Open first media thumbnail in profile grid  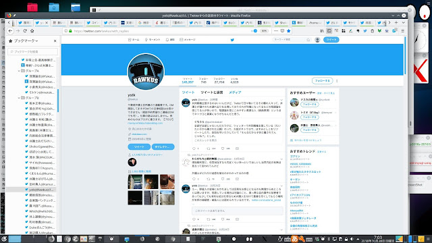tap(135, 182)
